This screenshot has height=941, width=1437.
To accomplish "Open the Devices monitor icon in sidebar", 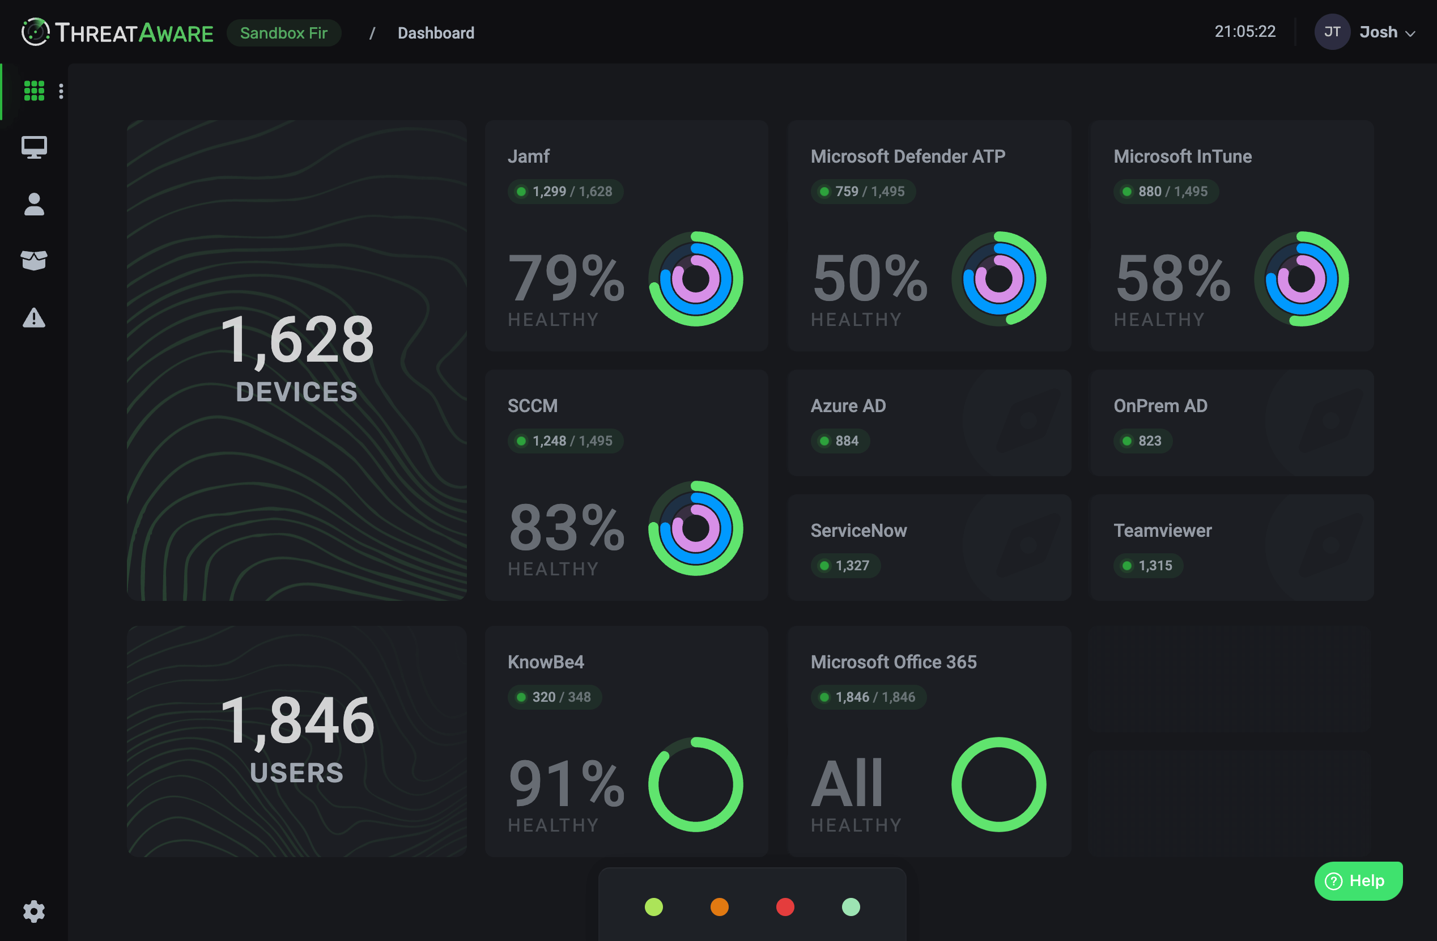I will pyautogui.click(x=34, y=147).
